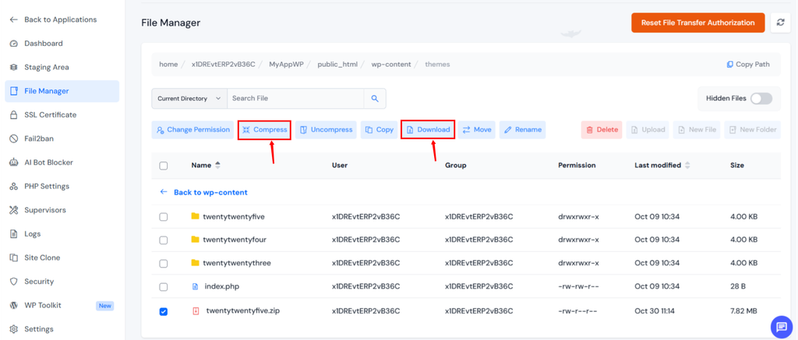Click the public_html breadcrumb
Screen dimensions: 798x340
tap(338, 65)
